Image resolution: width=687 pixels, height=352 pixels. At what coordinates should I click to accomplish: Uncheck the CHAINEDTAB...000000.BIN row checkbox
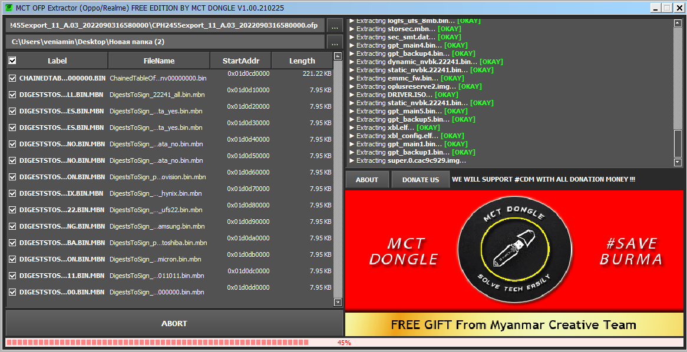[x=12, y=78]
